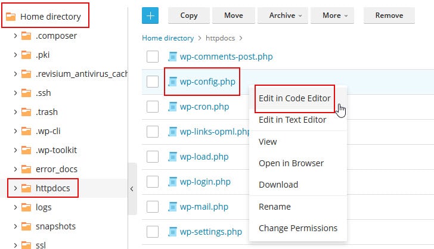
Task: Click the httpdocs folder icon in tree
Action: 26,188
